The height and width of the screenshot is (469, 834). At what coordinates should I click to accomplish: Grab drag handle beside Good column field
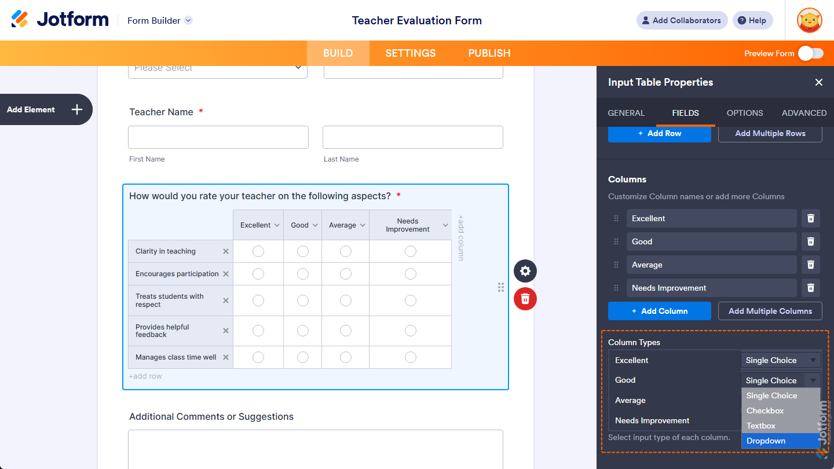pyautogui.click(x=616, y=241)
